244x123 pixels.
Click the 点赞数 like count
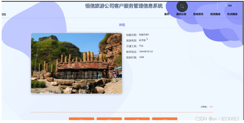click(x=211, y=107)
